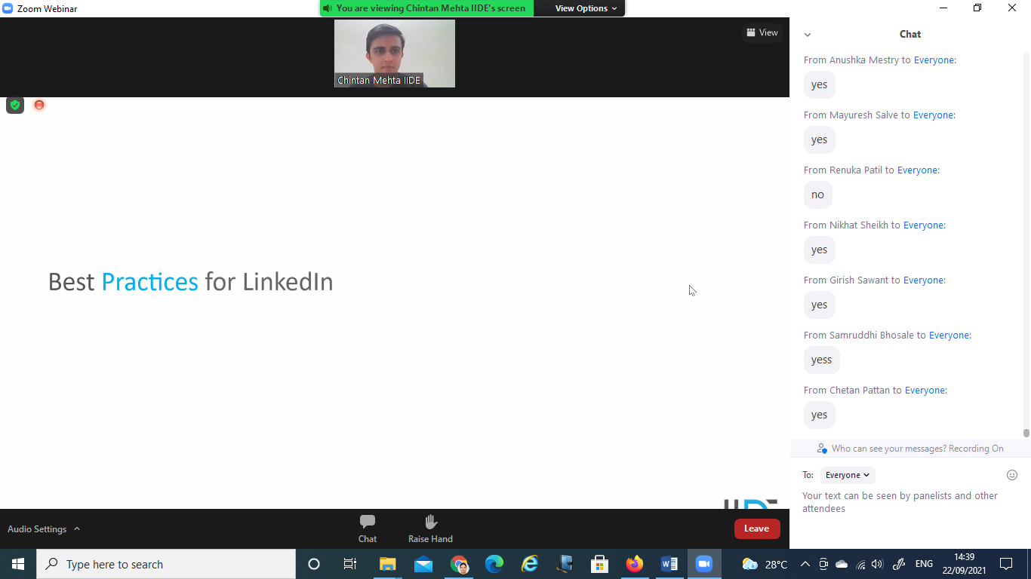Open network settings in system tray
Viewport: 1031px width, 579px height.
pos(860,564)
